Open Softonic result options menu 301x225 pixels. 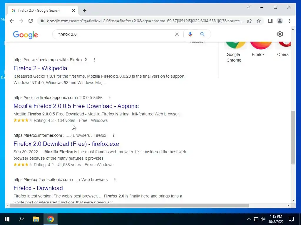pos(115,180)
